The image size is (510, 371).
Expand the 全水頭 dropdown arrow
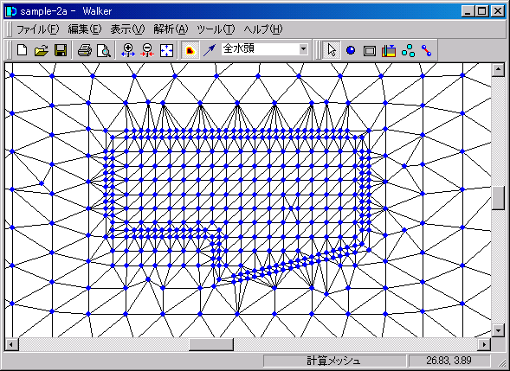(303, 49)
